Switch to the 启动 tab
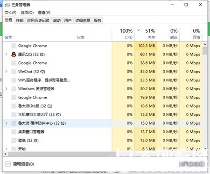210x174 pixels. point(57,20)
